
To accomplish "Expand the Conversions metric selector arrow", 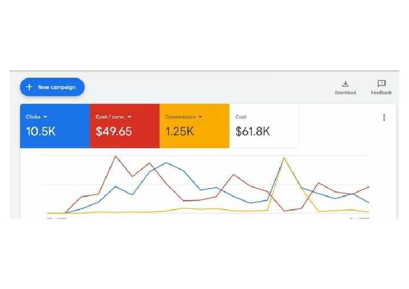I will pyautogui.click(x=200, y=117).
